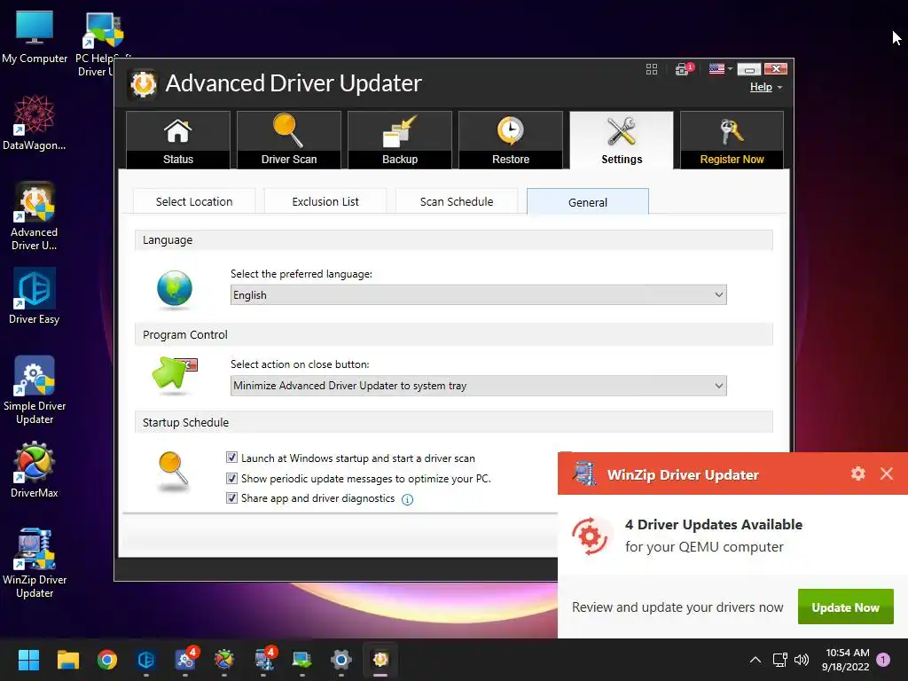The width and height of the screenshot is (908, 681).
Task: Click the WinZip Driver Updater popup logo
Action: click(x=584, y=474)
